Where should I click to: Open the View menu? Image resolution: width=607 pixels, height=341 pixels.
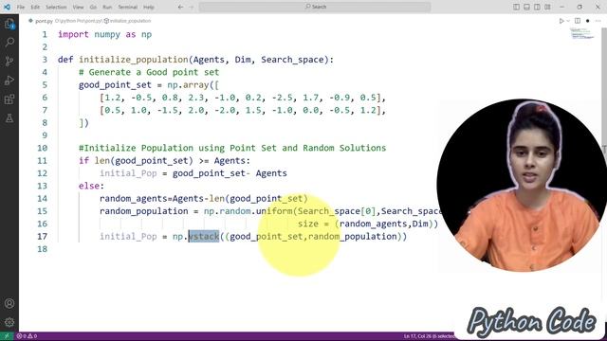78,7
